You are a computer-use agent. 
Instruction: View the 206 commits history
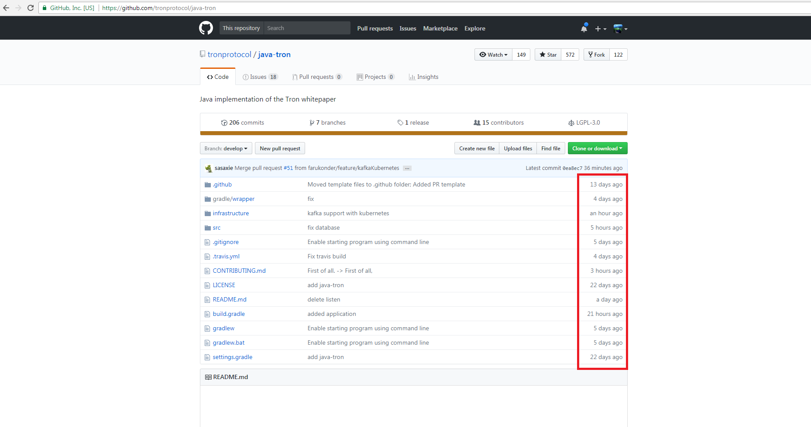pyautogui.click(x=242, y=123)
